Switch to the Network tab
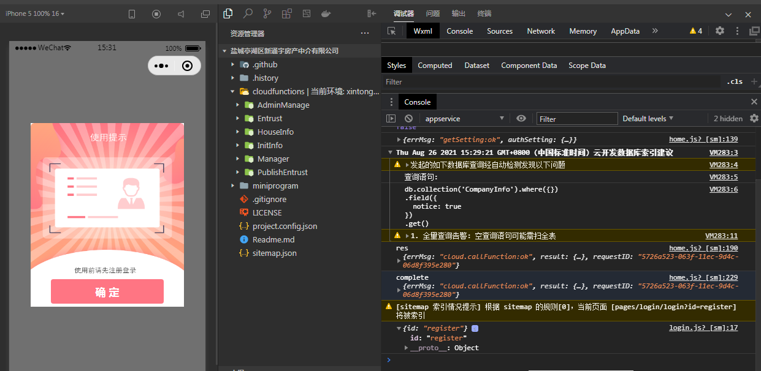 pos(541,31)
